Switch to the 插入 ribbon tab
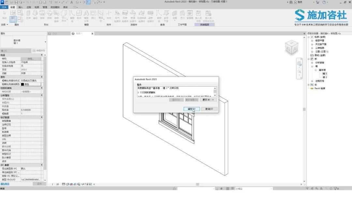Screen dimensions: 352x198 (x=21, y=7)
